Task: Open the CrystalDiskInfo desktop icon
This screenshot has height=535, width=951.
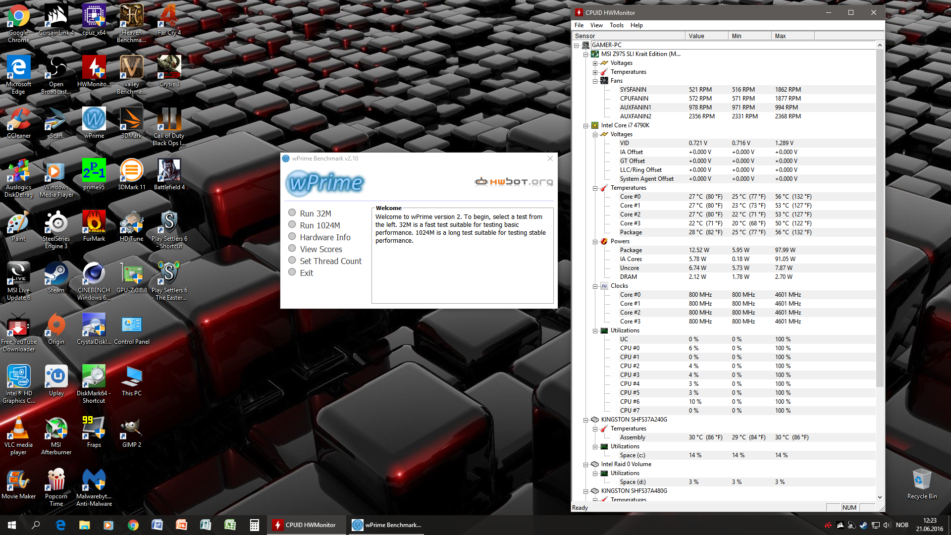Action: 94,329
